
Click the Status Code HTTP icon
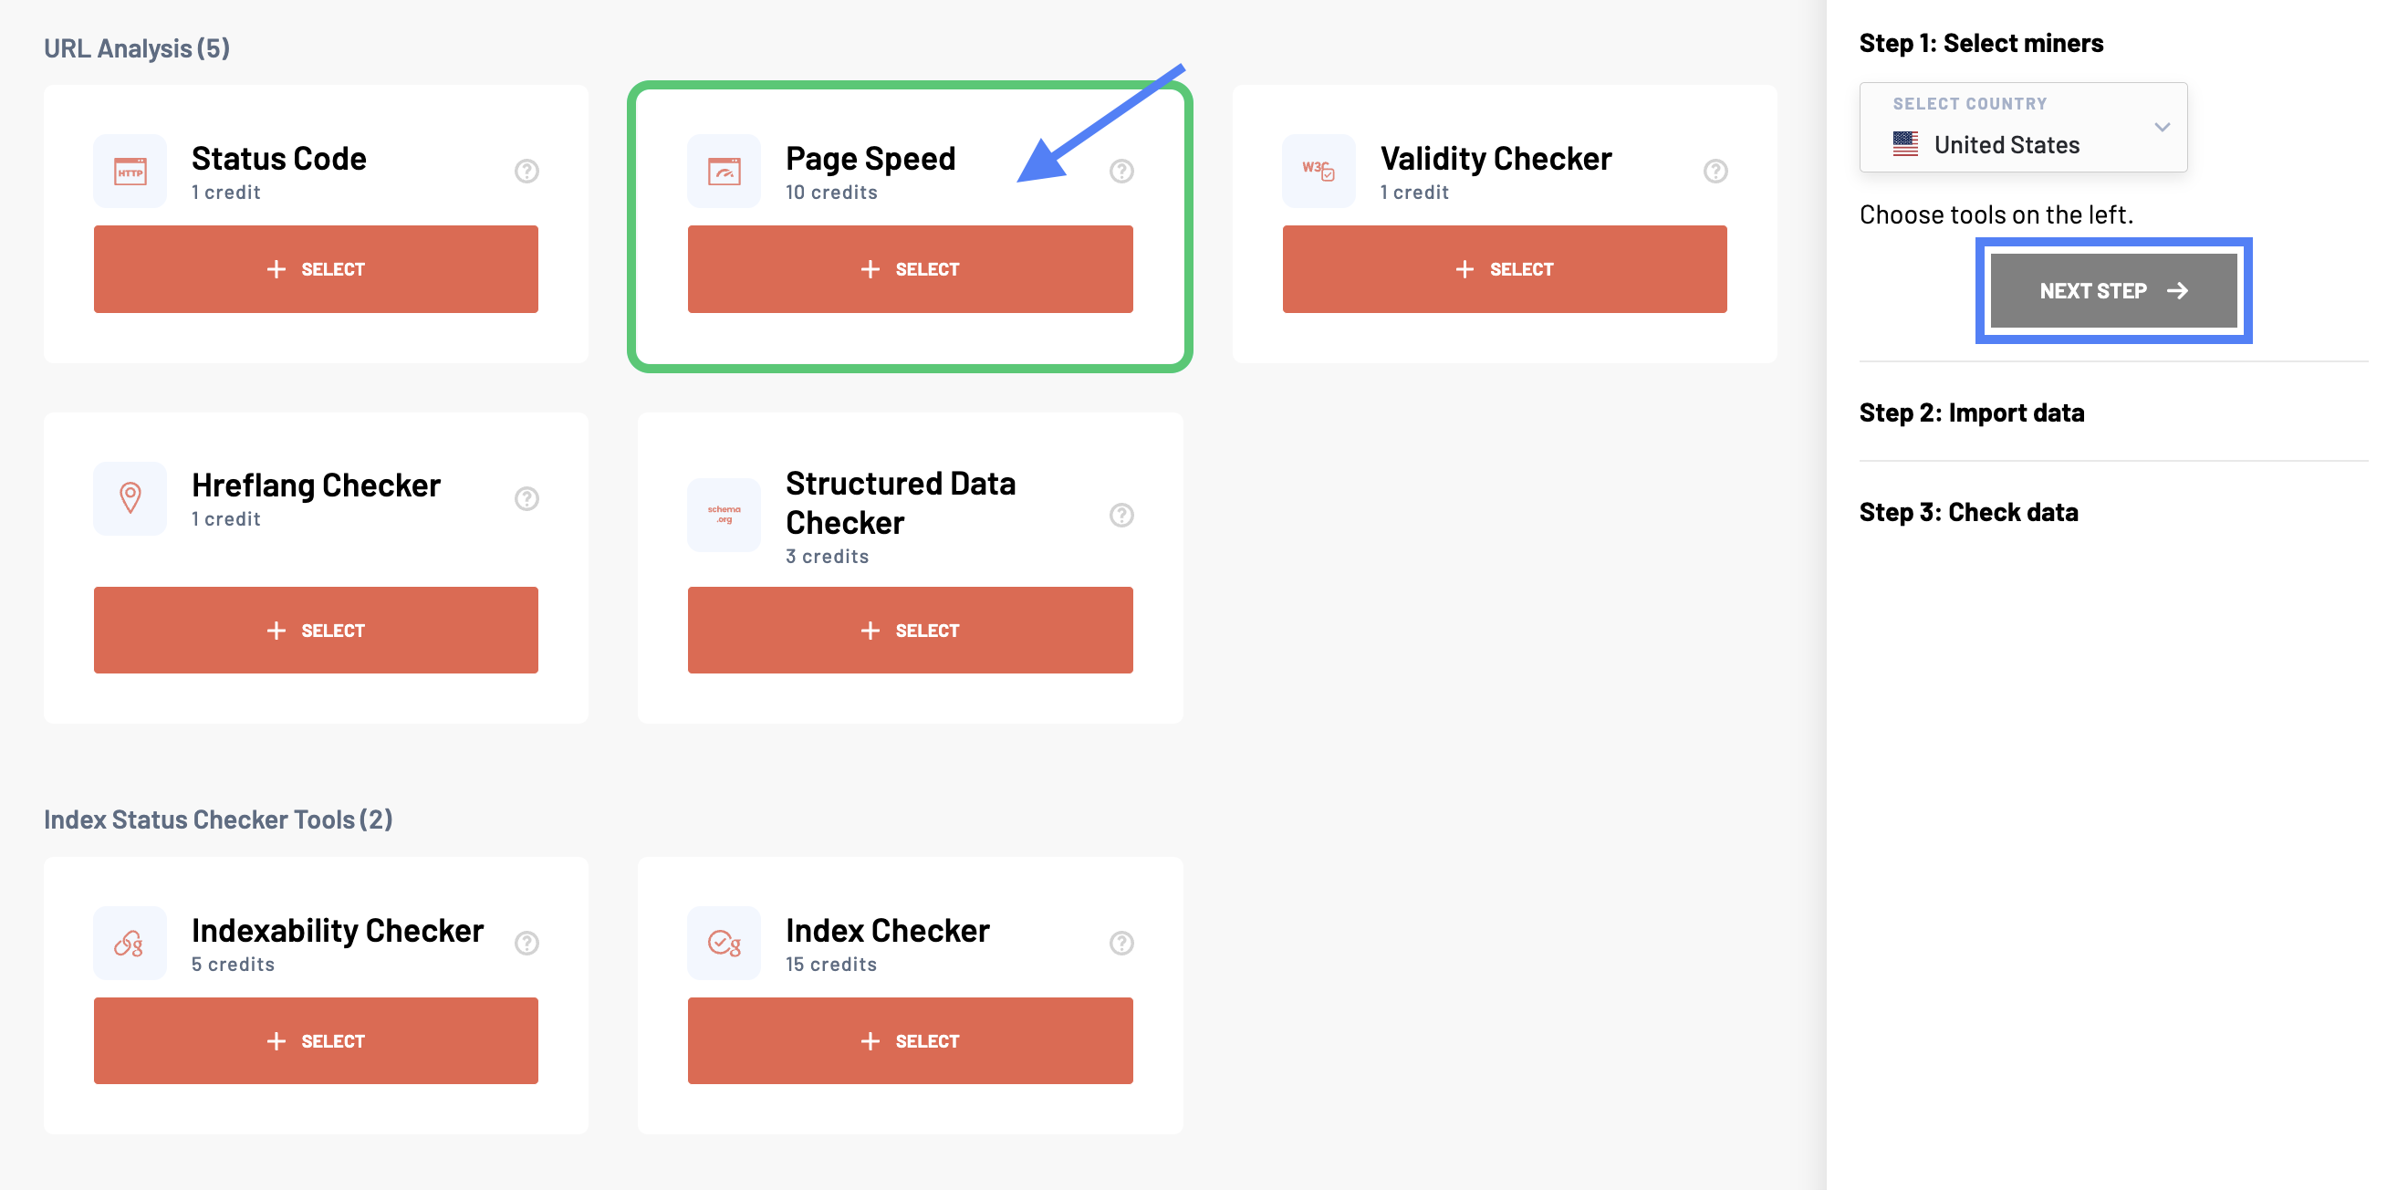click(130, 172)
